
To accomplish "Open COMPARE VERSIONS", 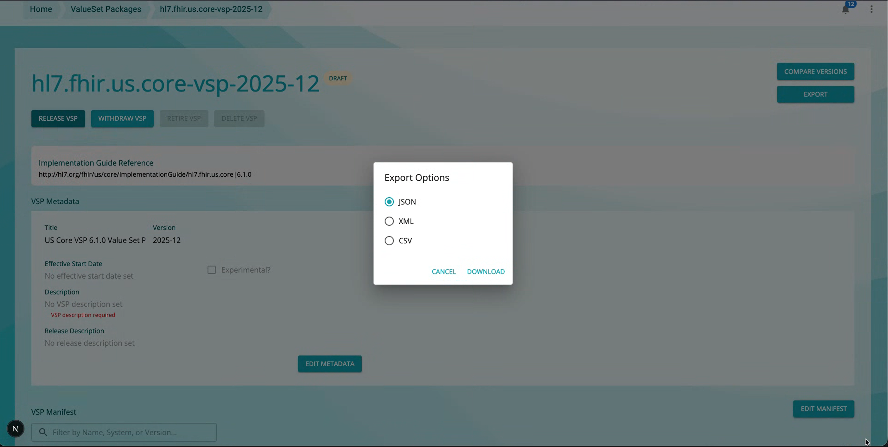I will (x=815, y=71).
